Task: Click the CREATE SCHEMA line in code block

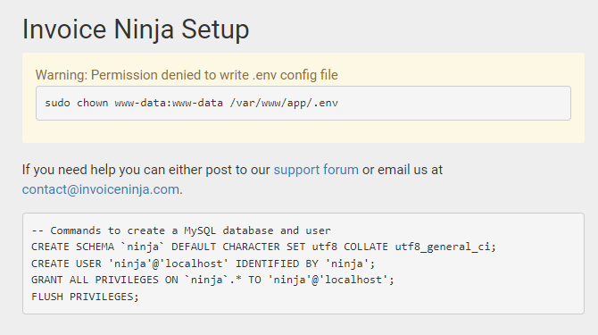Action: click(x=263, y=247)
